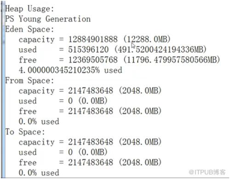Screen dimensions: 230x179
Task: Click From Space capacity 2147483648 value
Action: [91, 90]
